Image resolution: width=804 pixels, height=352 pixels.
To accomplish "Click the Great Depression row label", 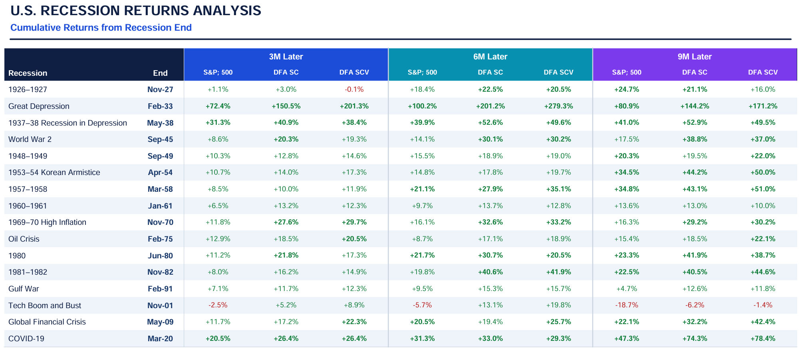I will (x=39, y=106).
